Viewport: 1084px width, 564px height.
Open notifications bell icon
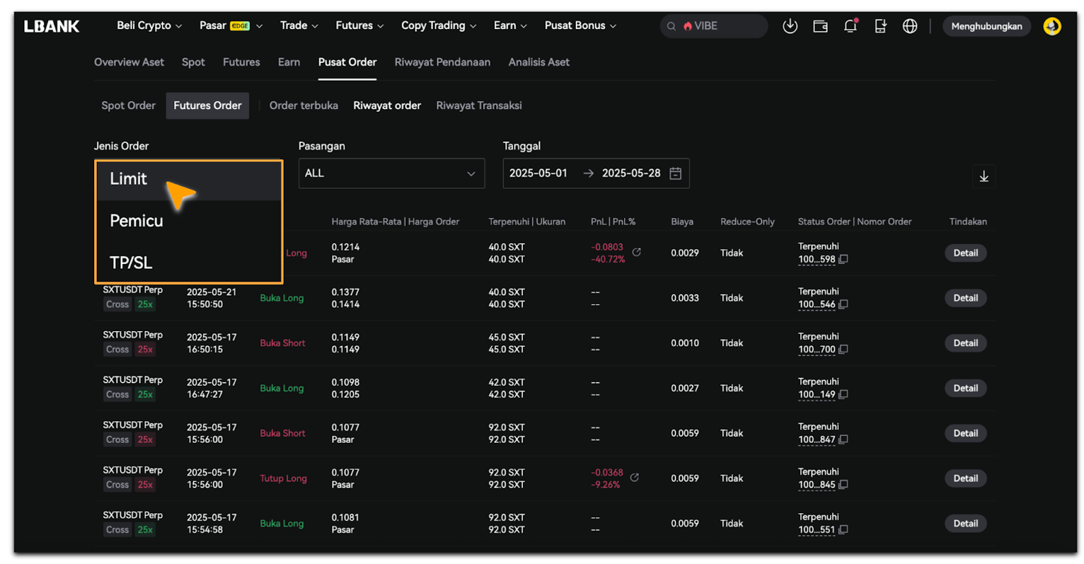click(x=850, y=26)
